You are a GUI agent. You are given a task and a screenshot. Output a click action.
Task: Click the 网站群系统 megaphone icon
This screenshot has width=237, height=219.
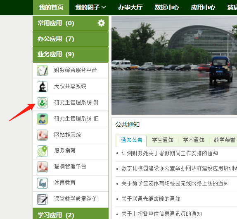(x=42, y=135)
